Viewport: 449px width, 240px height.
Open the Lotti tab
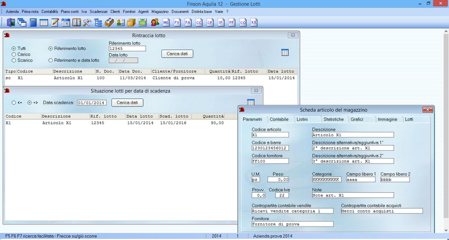coord(409,119)
